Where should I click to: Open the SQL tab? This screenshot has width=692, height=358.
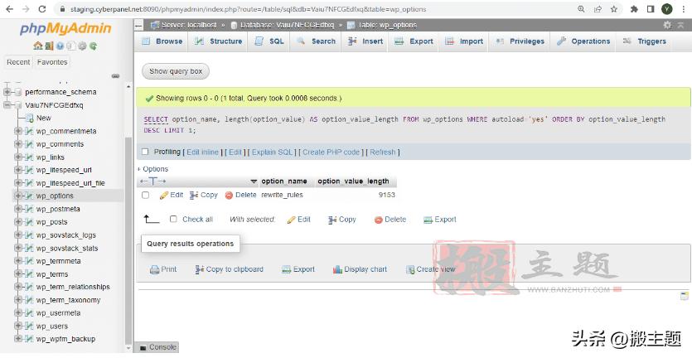(x=270, y=41)
